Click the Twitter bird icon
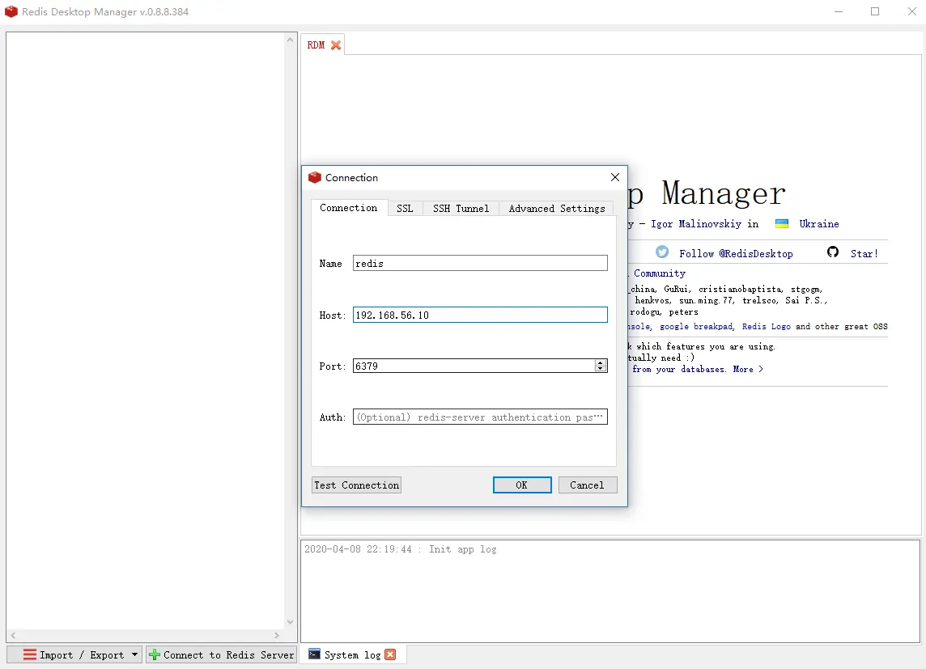Screen dimensions: 926x669 coord(662,252)
